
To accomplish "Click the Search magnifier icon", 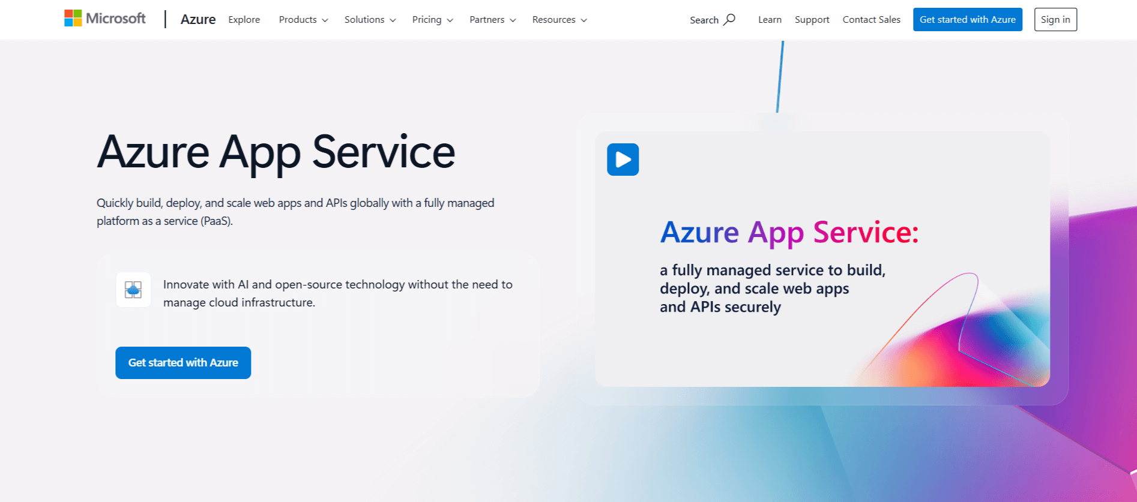I will click(x=729, y=19).
